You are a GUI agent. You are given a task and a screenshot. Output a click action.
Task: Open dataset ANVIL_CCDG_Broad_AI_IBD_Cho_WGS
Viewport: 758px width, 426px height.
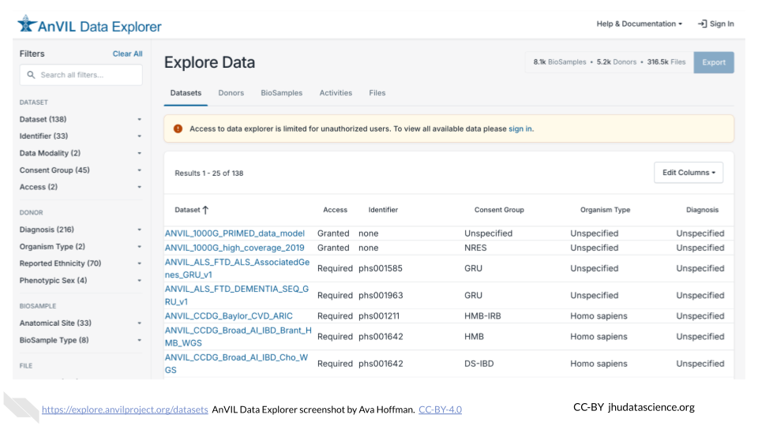[236, 364]
